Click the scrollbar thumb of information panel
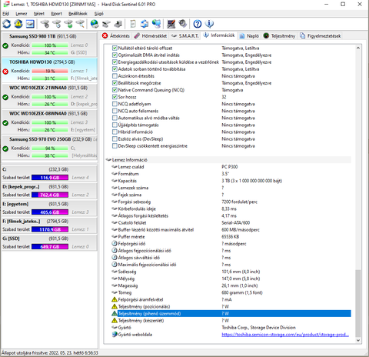 (358, 302)
